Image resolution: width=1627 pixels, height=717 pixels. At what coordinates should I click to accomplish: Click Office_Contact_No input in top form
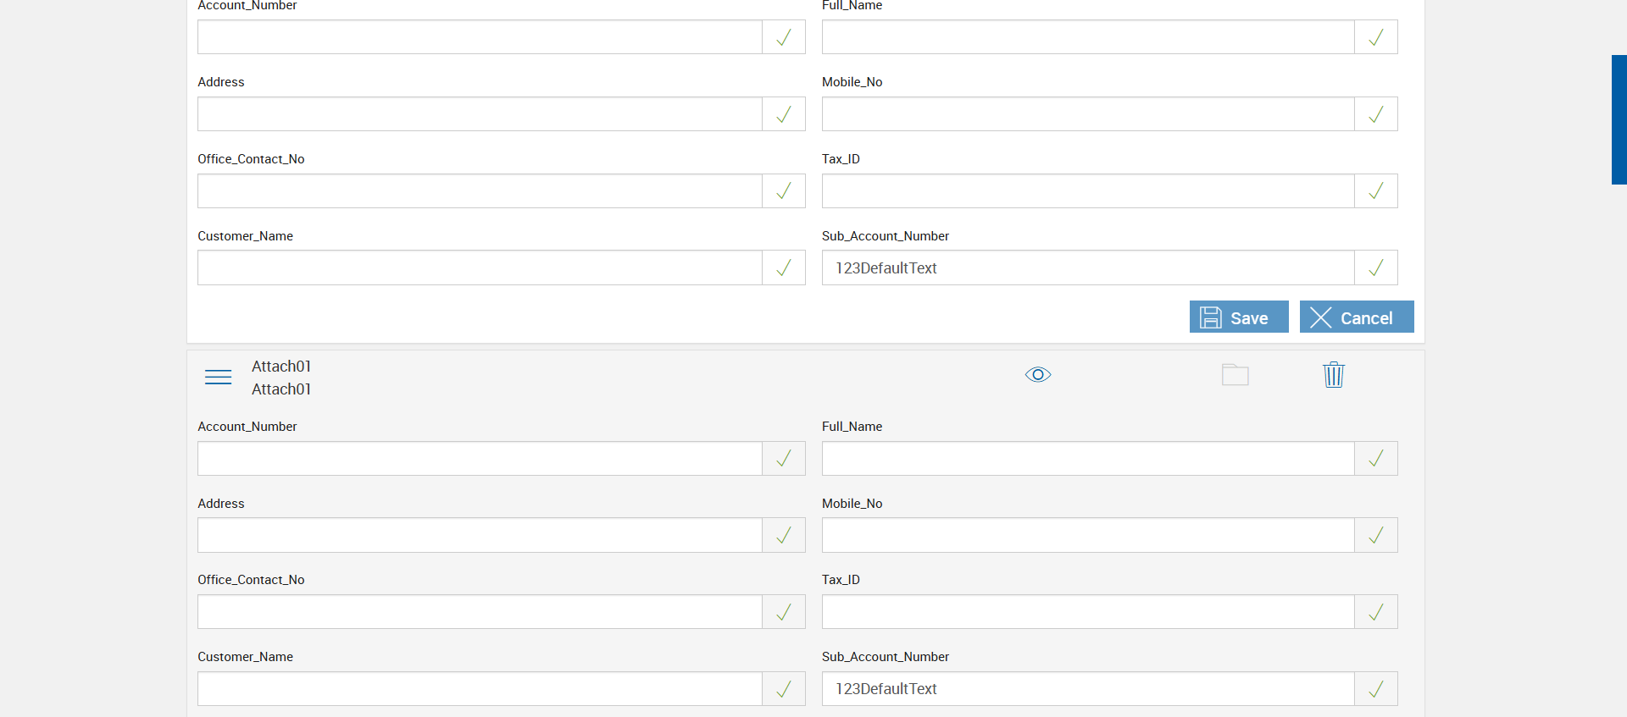pos(480,191)
